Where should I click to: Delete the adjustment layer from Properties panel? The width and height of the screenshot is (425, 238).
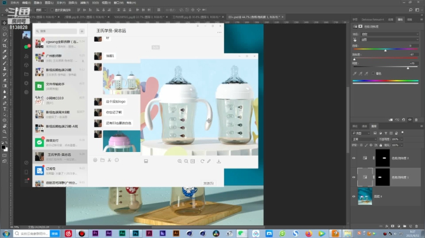coord(416,120)
